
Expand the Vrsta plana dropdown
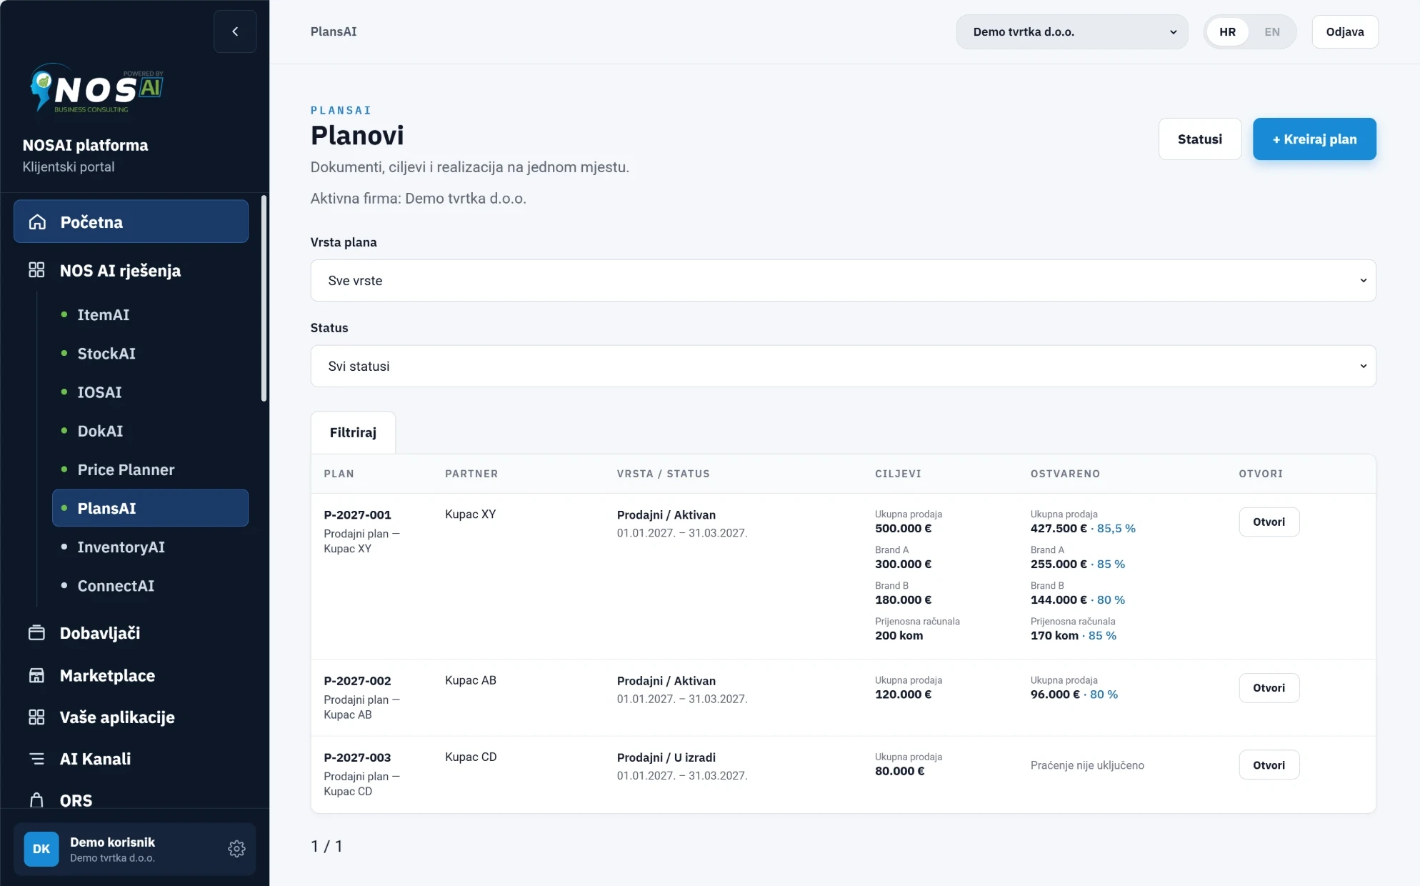click(x=843, y=281)
